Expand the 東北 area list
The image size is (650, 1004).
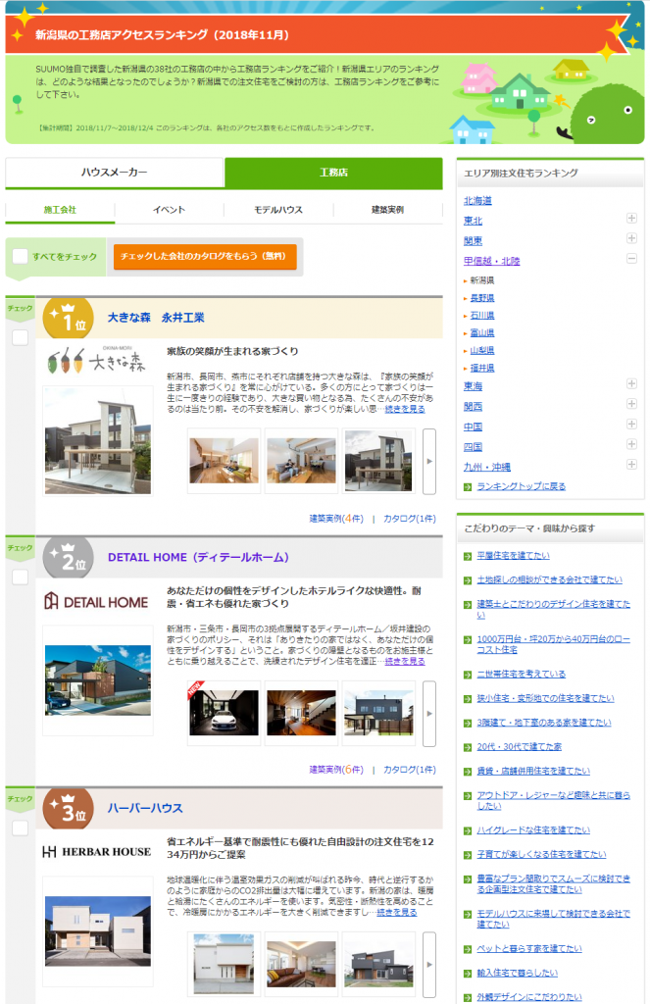coord(632,220)
